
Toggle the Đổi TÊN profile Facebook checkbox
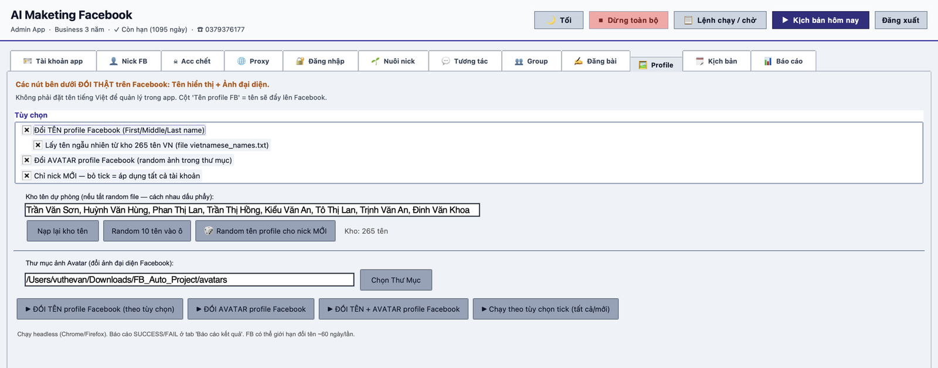(x=26, y=130)
